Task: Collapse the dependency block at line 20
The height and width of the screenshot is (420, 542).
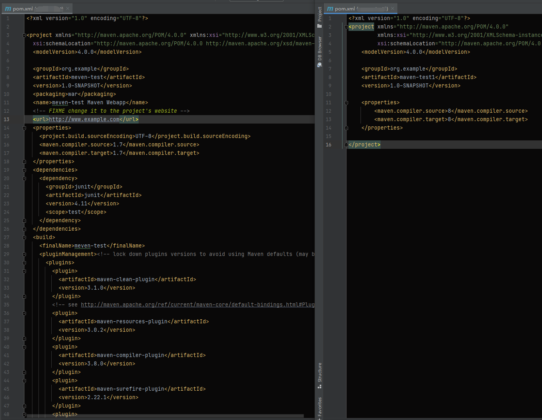Action: coord(24,179)
